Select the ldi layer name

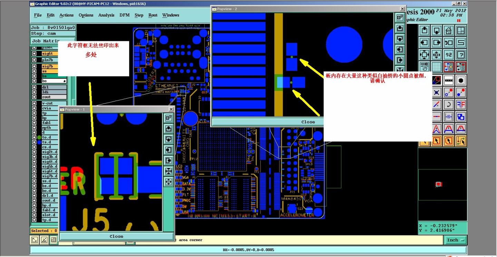click(54, 92)
